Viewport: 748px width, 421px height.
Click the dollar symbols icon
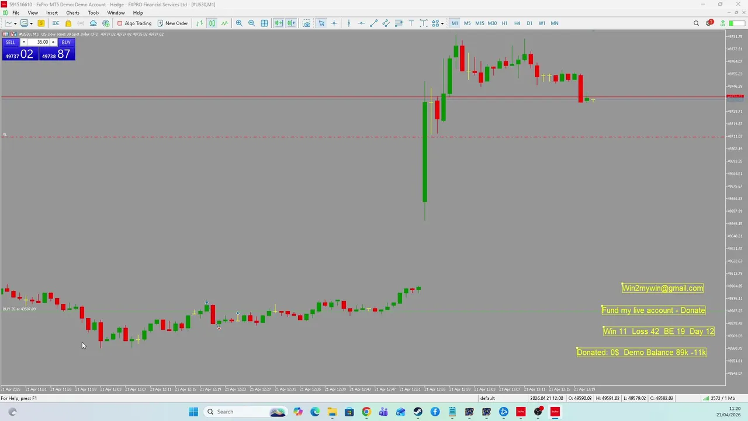pos(41,23)
